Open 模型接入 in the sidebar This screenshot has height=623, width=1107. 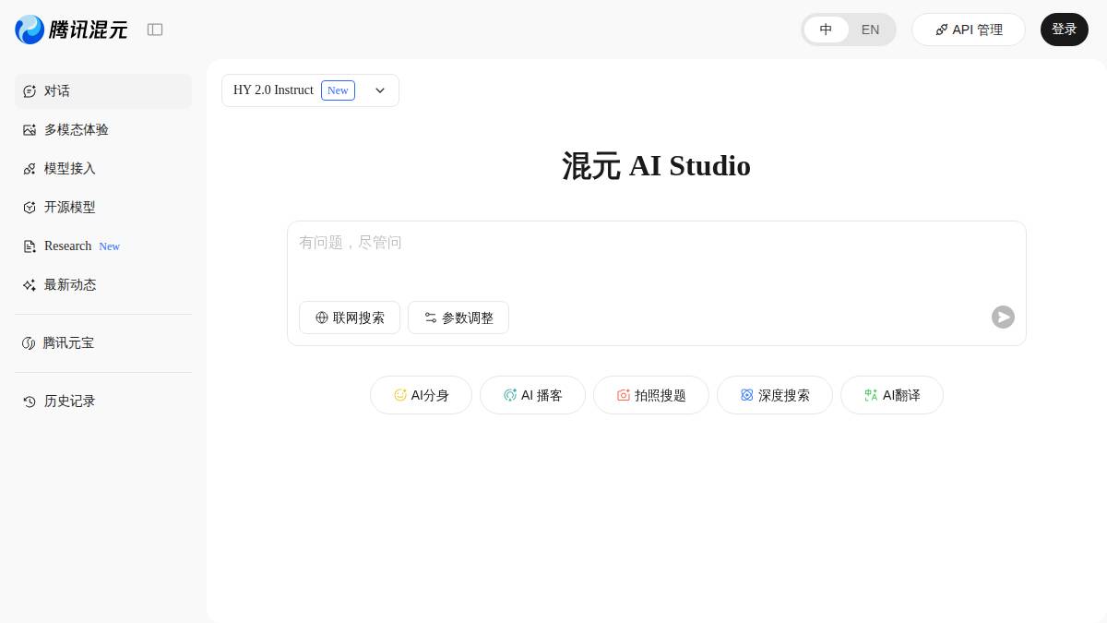(x=70, y=168)
